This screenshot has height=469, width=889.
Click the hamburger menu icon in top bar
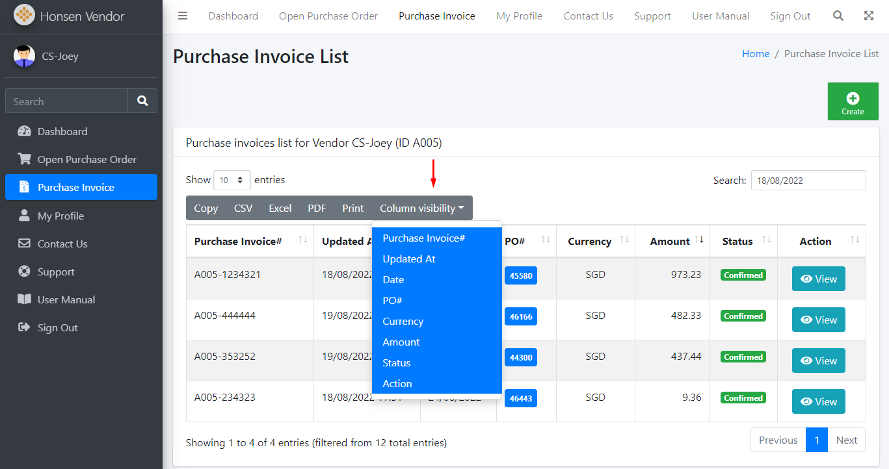tap(183, 16)
